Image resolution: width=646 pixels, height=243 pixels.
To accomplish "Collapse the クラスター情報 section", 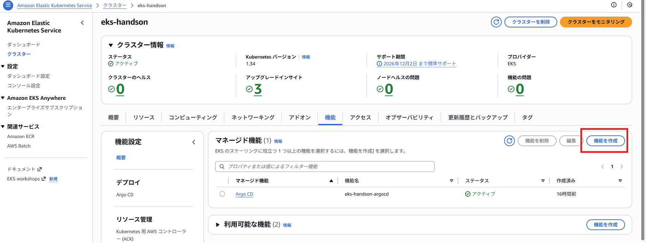I will click(111, 45).
